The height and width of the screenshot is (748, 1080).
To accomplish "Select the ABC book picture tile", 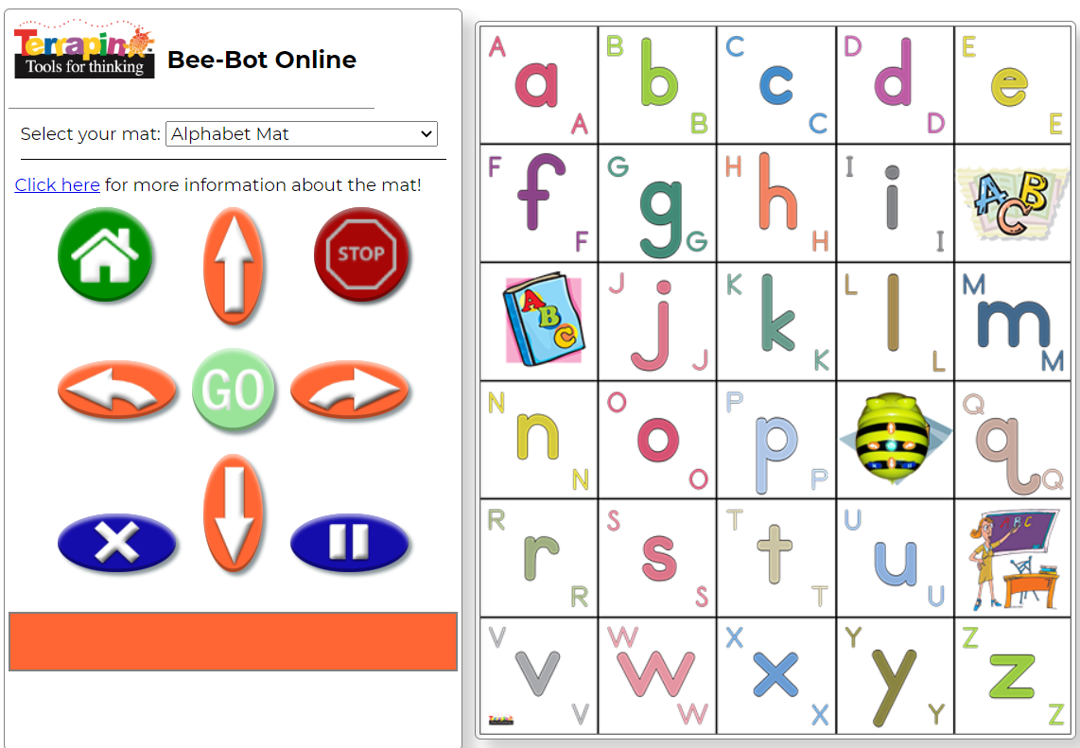I will point(540,322).
